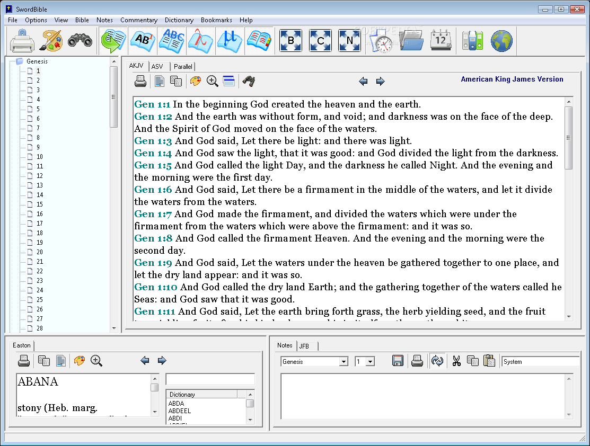This screenshot has height=446, width=590.
Task: Click the green arrow book icon
Action: tap(113, 41)
